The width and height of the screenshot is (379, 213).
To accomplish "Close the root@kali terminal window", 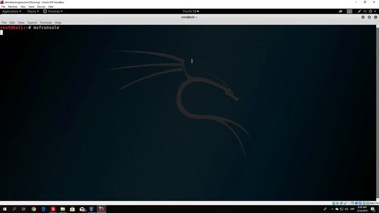I will click(x=375, y=17).
